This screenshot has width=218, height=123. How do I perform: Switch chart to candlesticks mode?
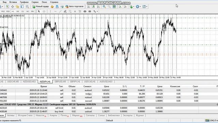(94, 6)
